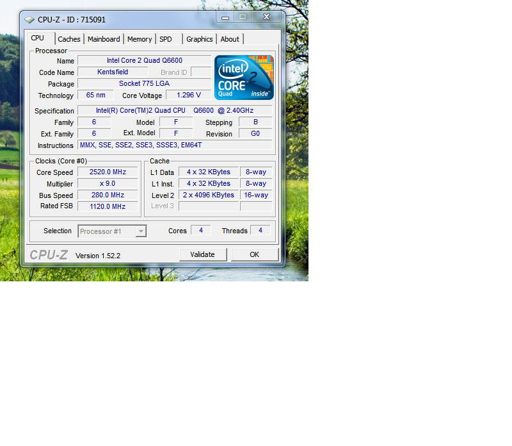This screenshot has height=446, width=512.
Task: Click the Version 1.52.2 label
Action: coord(98,256)
